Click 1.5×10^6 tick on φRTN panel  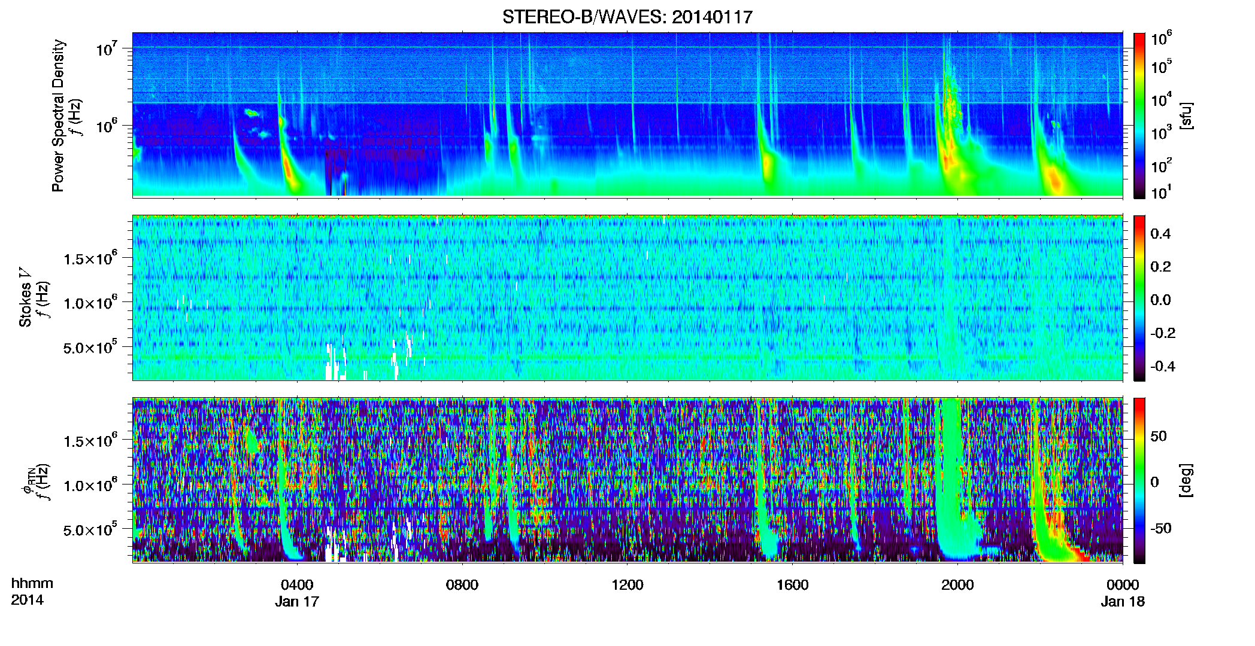point(90,440)
